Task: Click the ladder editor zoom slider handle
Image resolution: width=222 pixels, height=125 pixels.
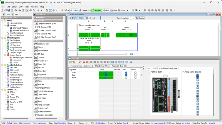Action: click(101, 18)
